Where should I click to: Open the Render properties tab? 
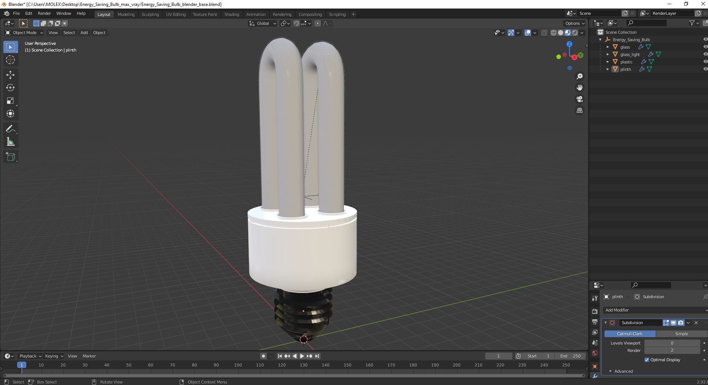(595, 311)
